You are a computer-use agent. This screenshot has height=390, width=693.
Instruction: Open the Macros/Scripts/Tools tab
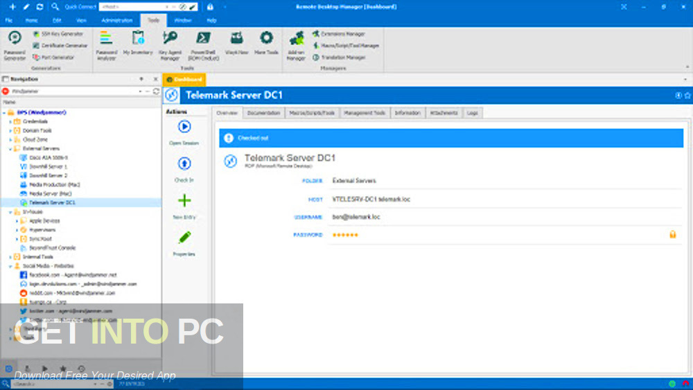click(x=312, y=113)
